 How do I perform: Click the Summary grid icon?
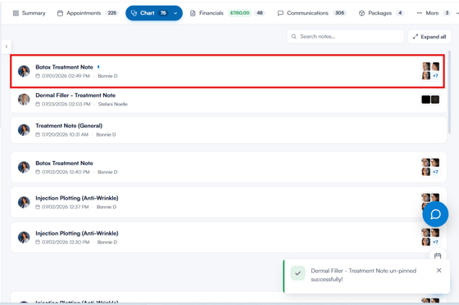click(16, 13)
